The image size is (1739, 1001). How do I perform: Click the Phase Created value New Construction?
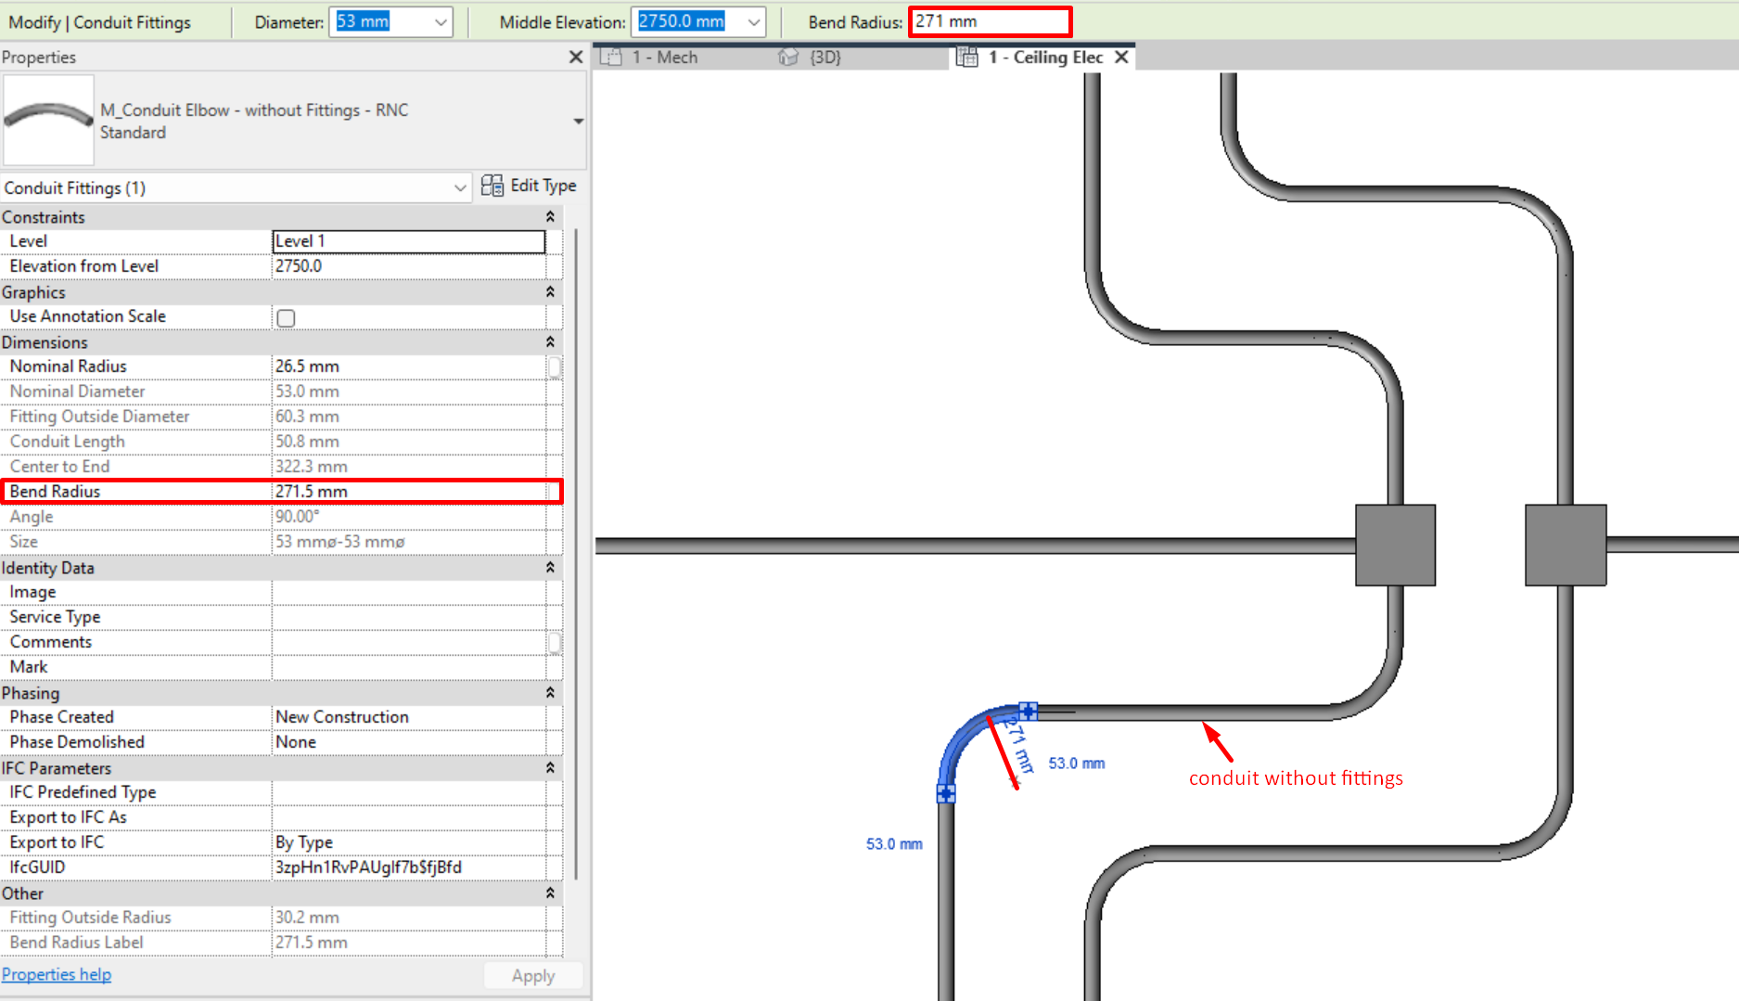click(x=409, y=717)
